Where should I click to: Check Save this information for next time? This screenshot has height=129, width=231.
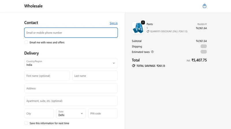pos(26,123)
